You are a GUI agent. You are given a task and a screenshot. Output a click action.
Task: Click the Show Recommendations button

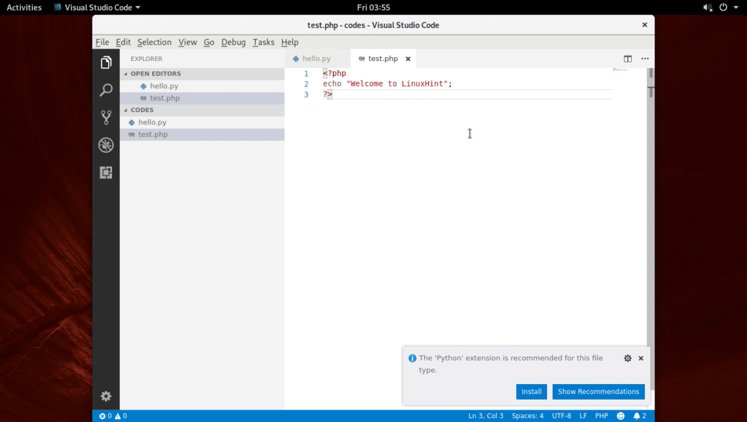tap(598, 392)
